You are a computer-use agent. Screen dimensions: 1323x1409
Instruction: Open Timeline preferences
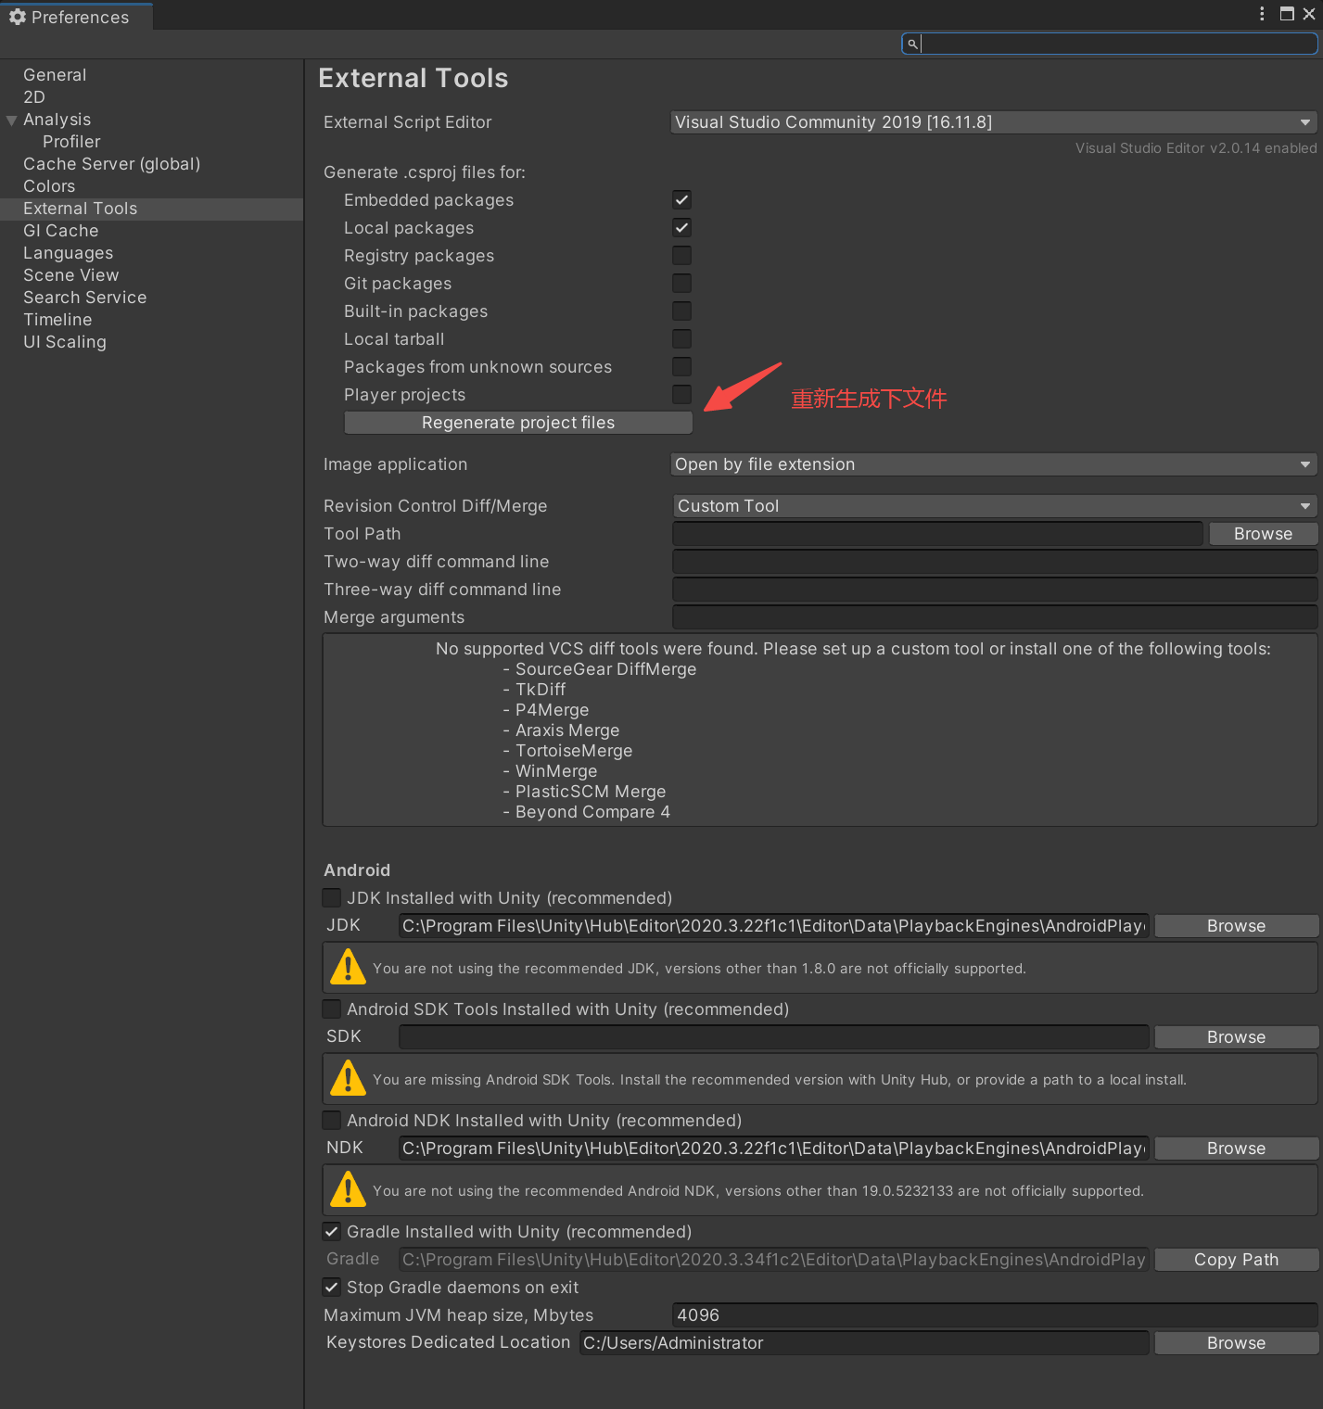point(57,320)
